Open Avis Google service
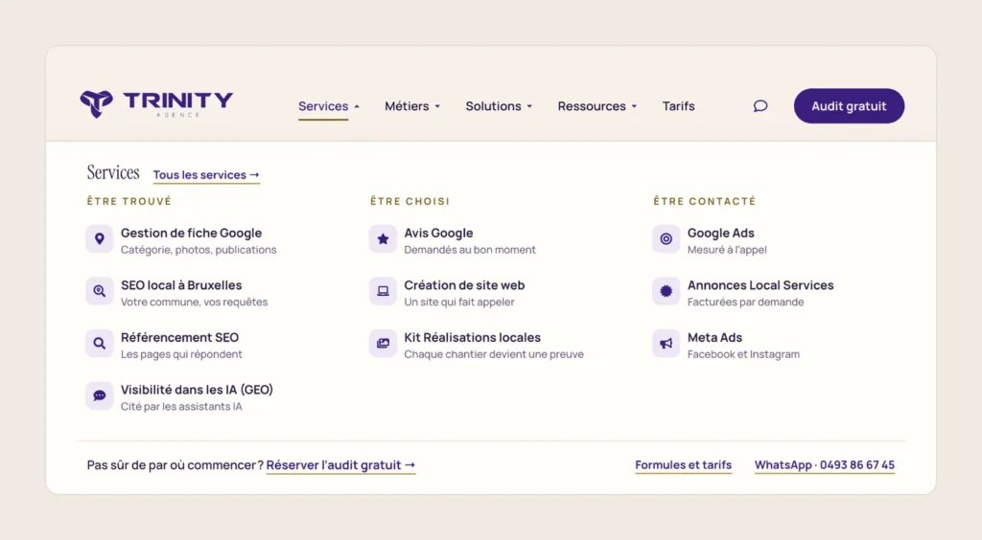982x540 pixels. [438, 233]
